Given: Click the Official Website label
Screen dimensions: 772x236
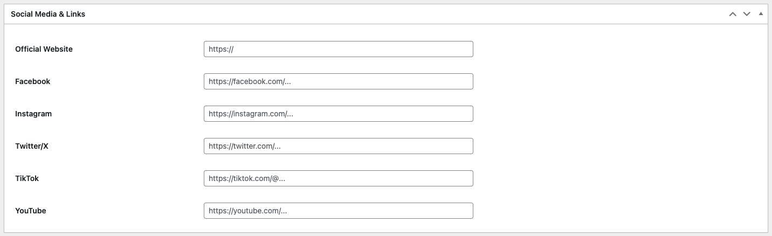Looking at the screenshot, I should [44, 49].
